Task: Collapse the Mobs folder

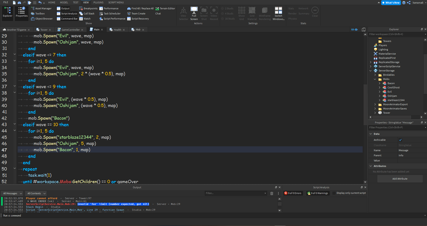Action: (375, 79)
